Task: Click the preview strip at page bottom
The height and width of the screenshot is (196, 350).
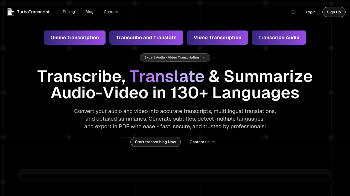Action: pos(175,195)
